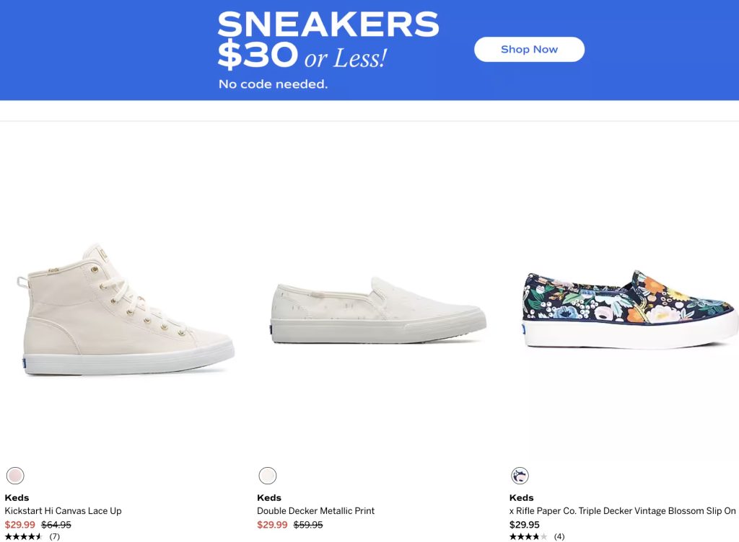Click the crossed-out $59.95 original price
This screenshot has width=739, height=542.
click(x=308, y=525)
